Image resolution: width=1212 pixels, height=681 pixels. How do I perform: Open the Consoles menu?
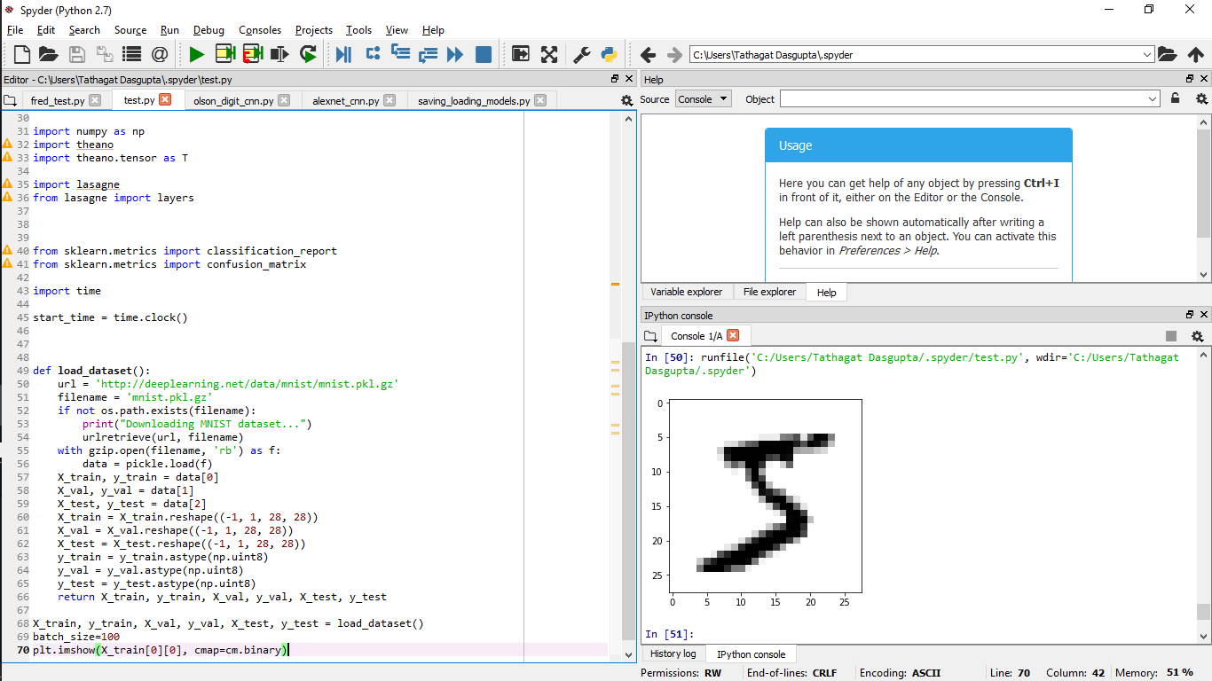click(260, 30)
